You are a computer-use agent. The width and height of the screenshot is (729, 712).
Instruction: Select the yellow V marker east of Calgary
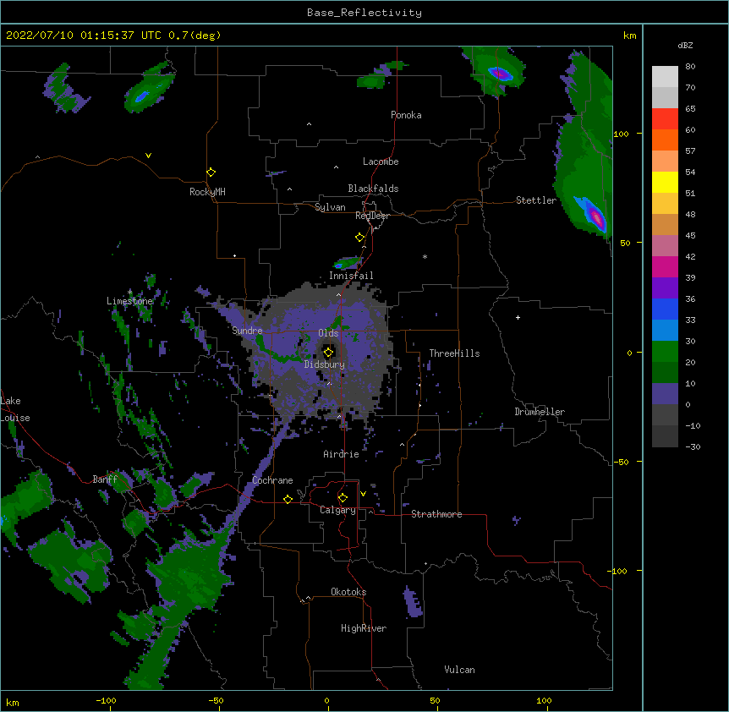(x=363, y=494)
